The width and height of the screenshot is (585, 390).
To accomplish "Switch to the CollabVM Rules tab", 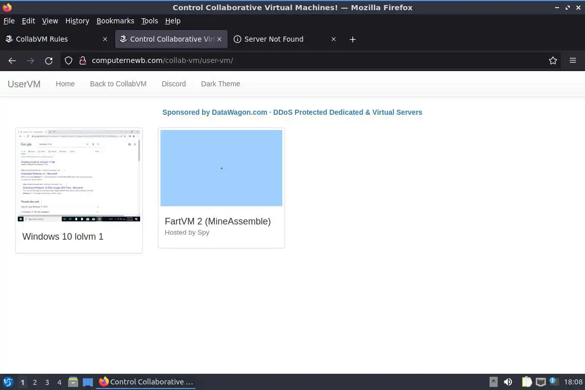I will click(x=56, y=39).
